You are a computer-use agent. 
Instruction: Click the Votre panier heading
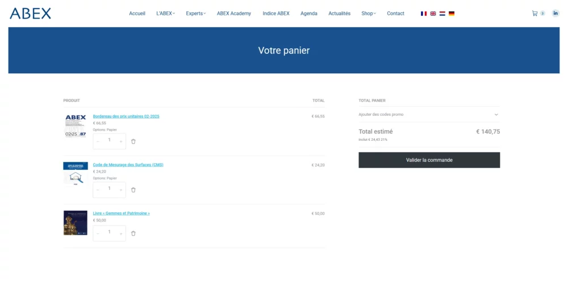(284, 51)
